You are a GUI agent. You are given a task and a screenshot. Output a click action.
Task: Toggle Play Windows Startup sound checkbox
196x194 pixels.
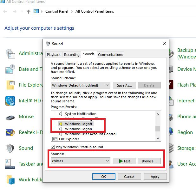coord(53,147)
